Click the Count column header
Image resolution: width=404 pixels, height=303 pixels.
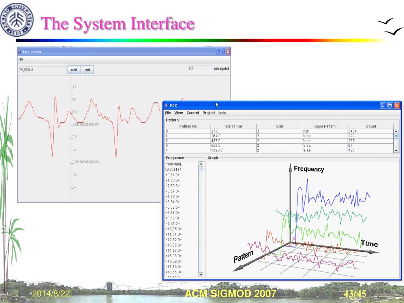click(x=371, y=126)
